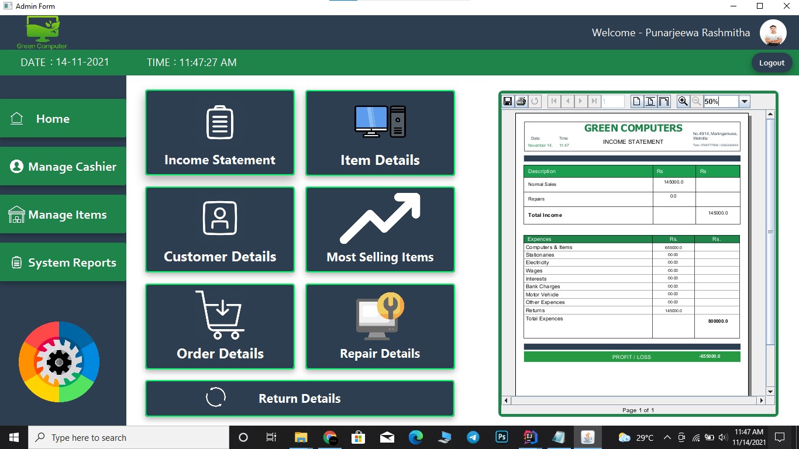Click the previous-page arrow in report viewer
Screen dimensions: 799x449
coord(567,101)
